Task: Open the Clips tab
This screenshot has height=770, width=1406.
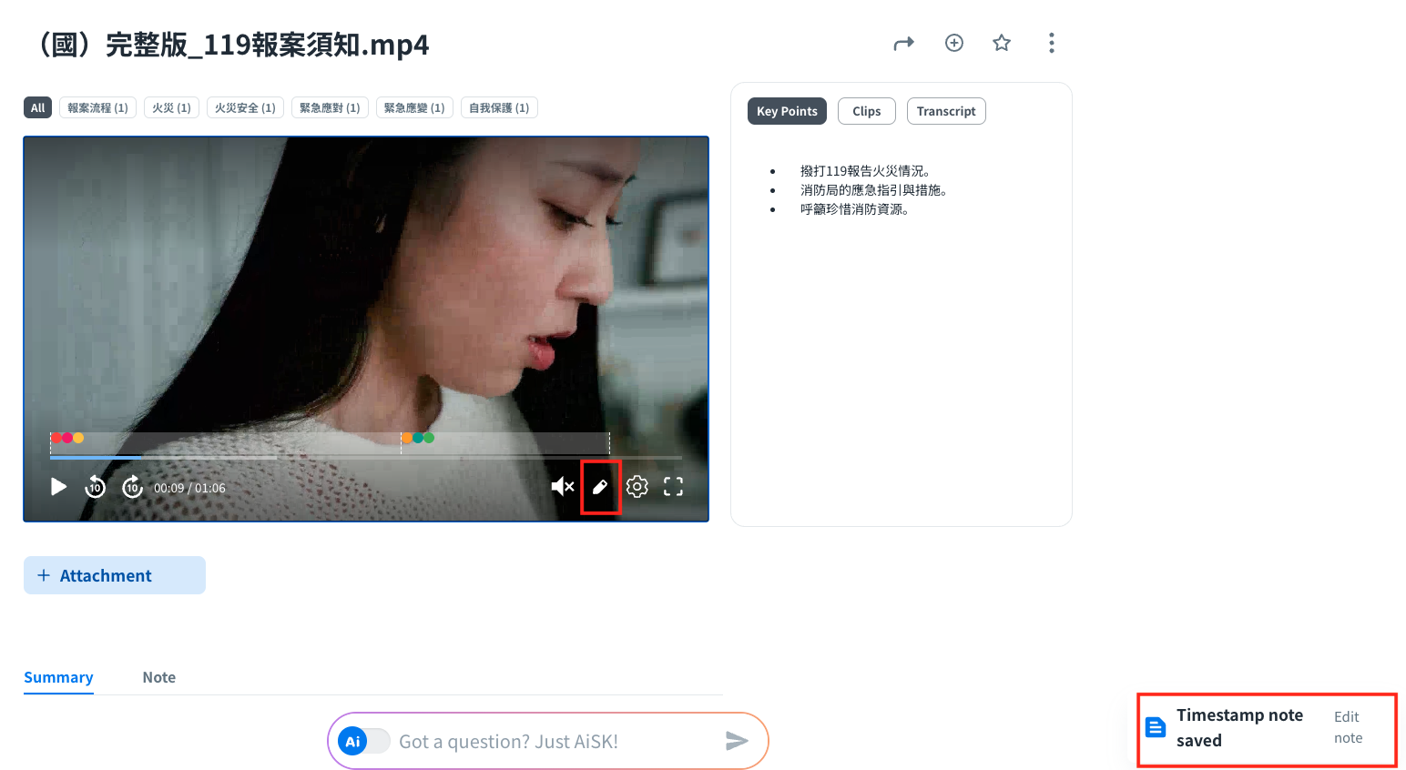Action: coord(866,111)
